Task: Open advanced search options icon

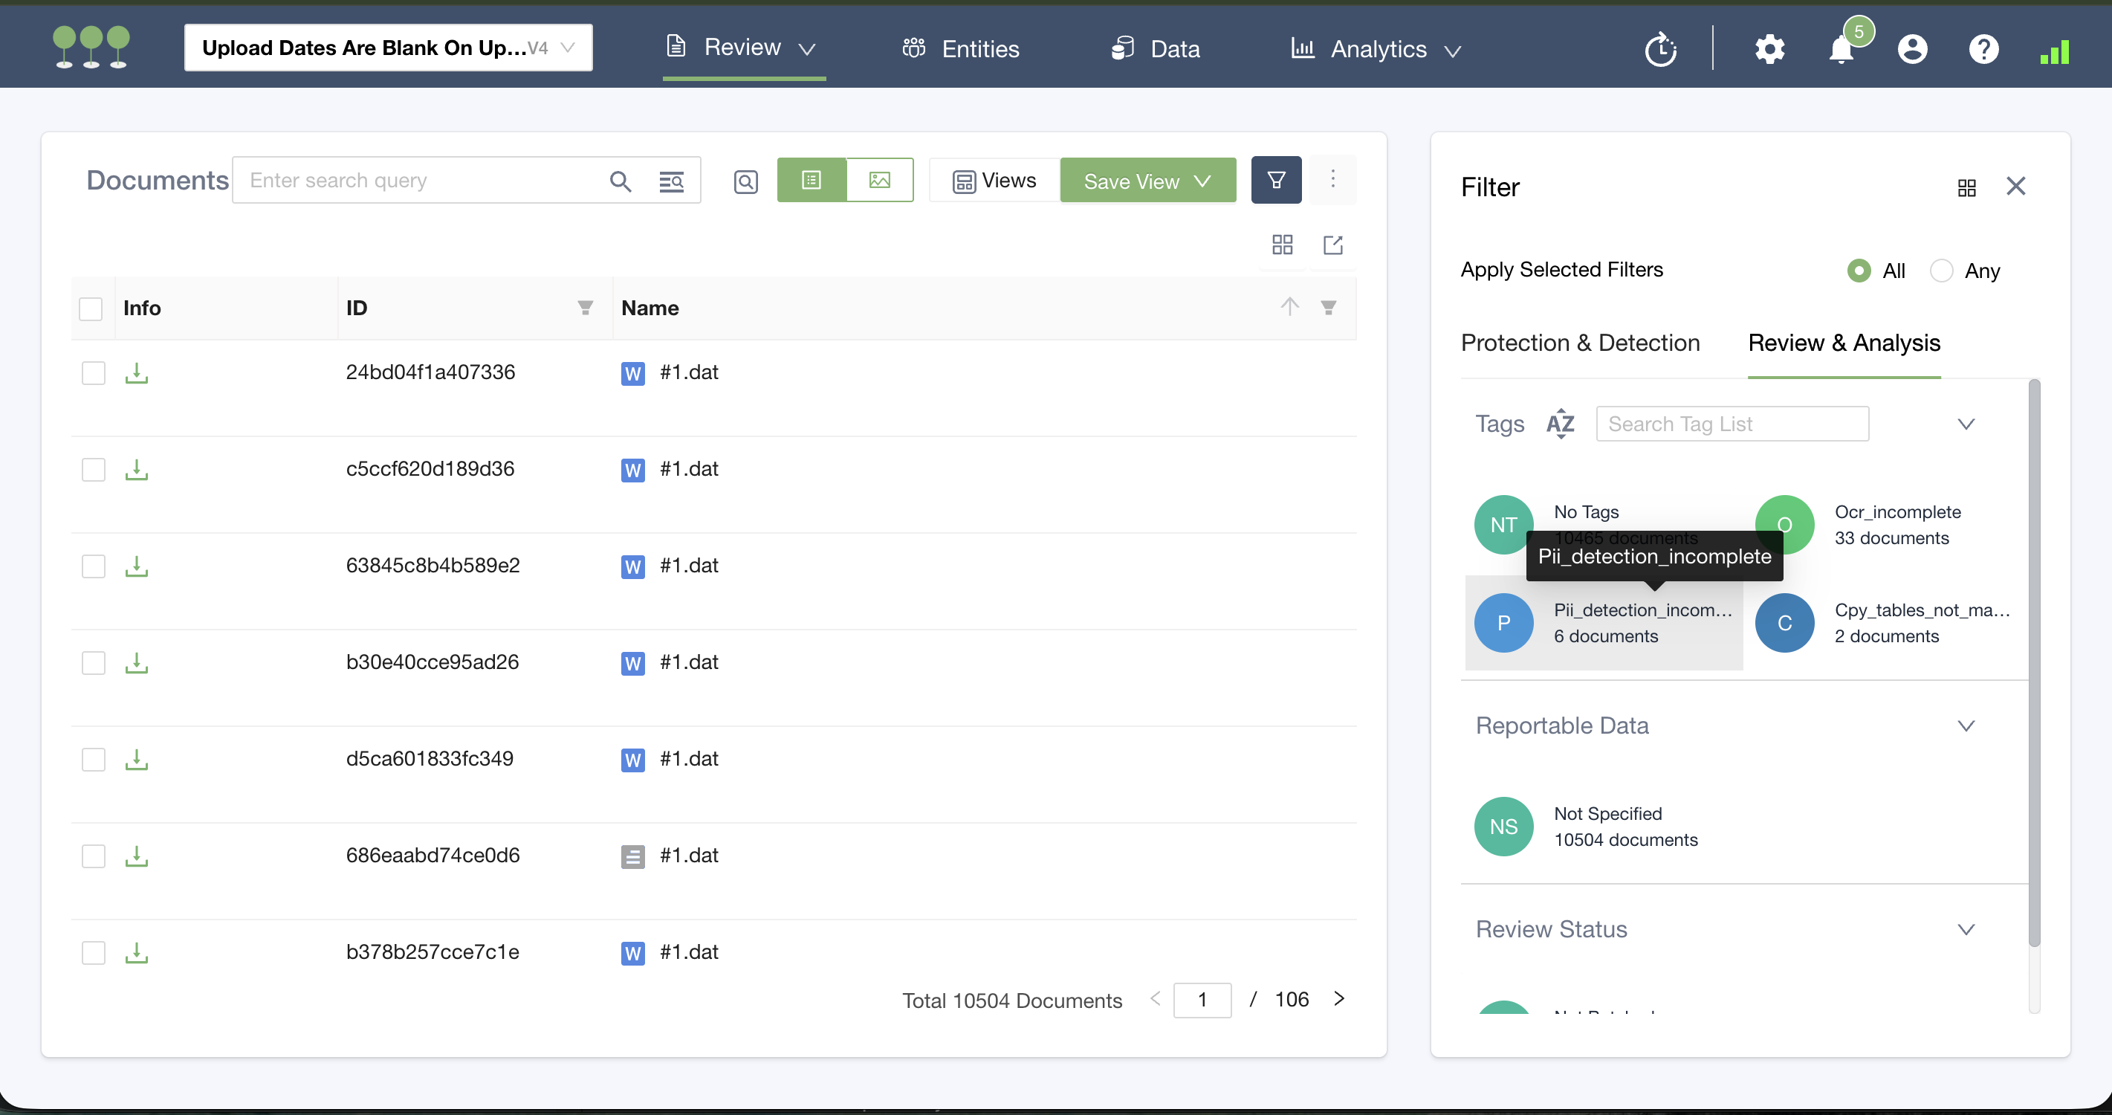Action: pyautogui.click(x=670, y=181)
